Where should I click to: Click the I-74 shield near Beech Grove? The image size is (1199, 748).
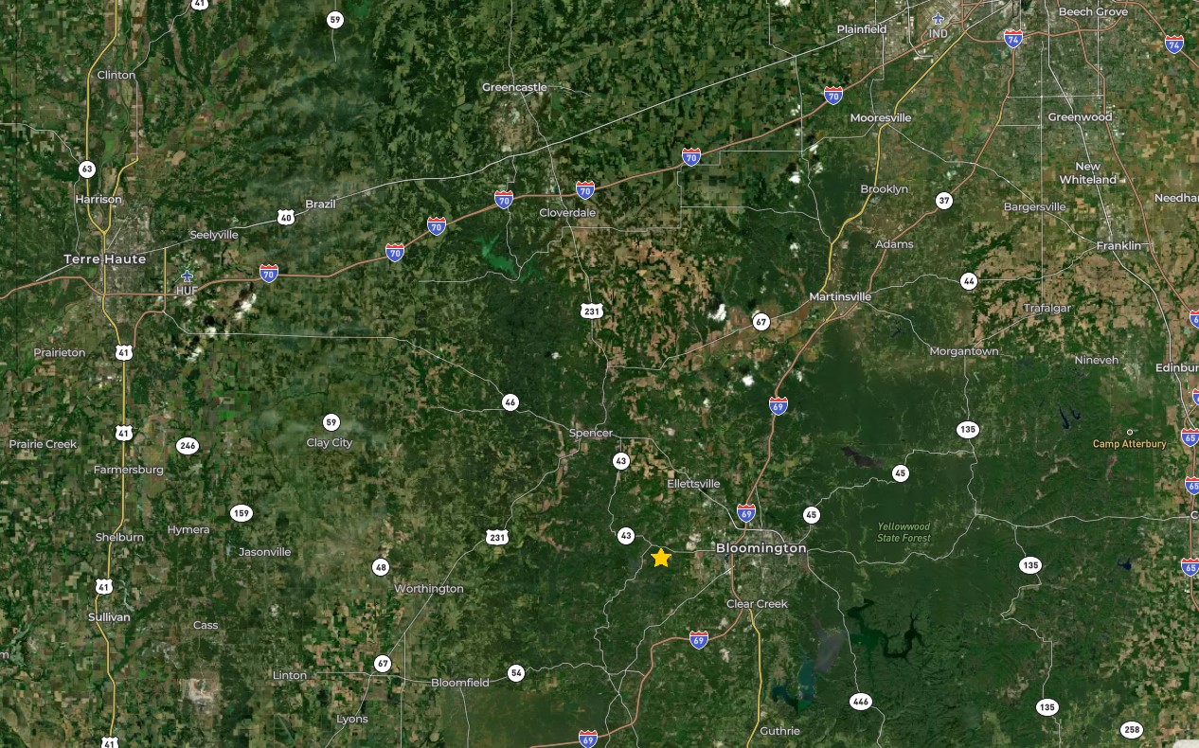point(1013,39)
